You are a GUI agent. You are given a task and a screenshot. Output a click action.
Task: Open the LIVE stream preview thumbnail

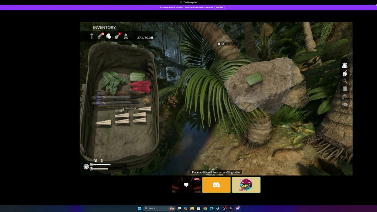pyautogui.click(x=186, y=185)
